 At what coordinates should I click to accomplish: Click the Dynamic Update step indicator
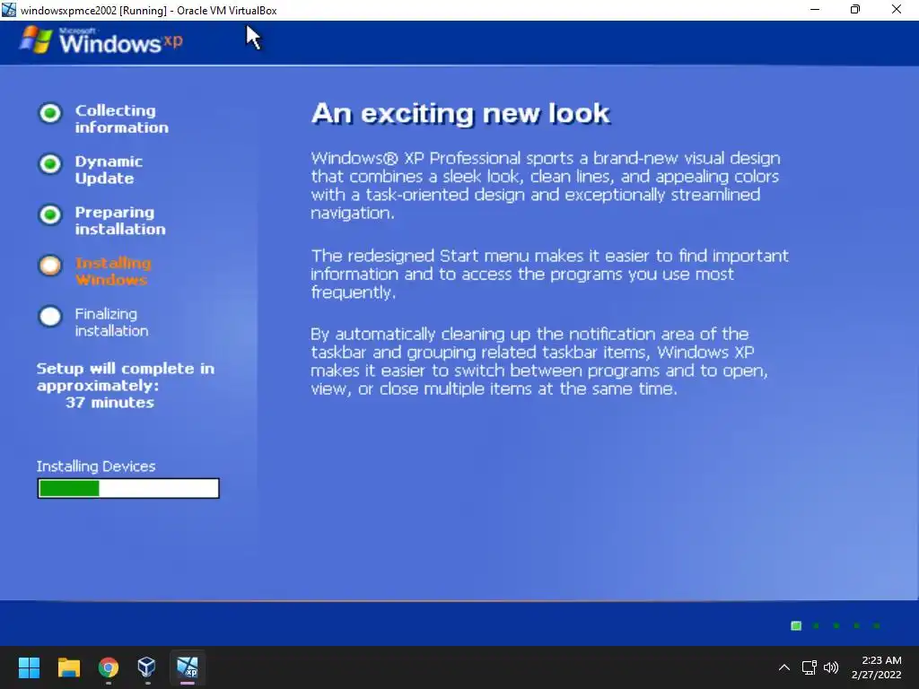click(50, 164)
